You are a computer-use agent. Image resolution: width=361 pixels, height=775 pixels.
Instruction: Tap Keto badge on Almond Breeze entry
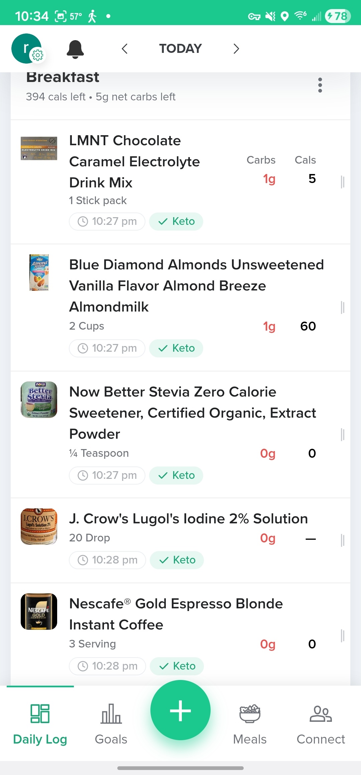point(176,348)
